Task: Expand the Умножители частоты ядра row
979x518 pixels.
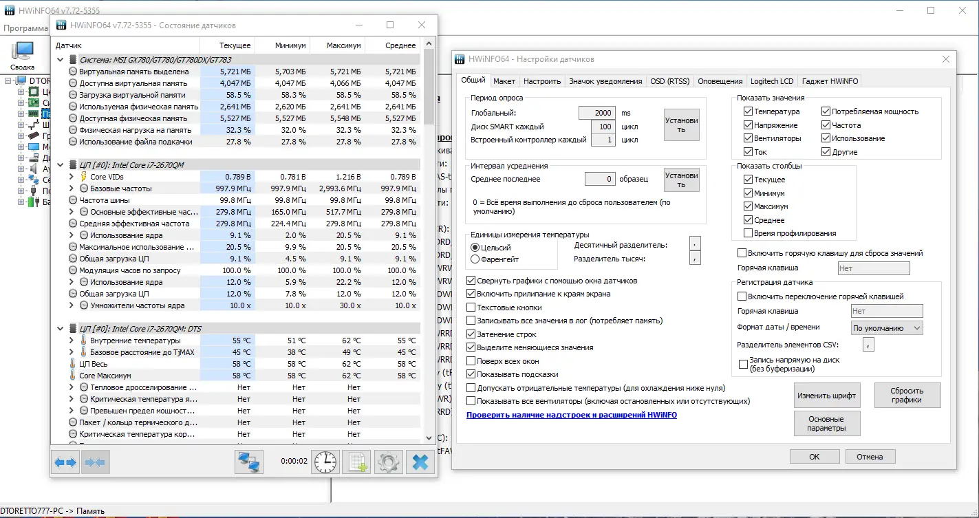Action: click(x=72, y=305)
